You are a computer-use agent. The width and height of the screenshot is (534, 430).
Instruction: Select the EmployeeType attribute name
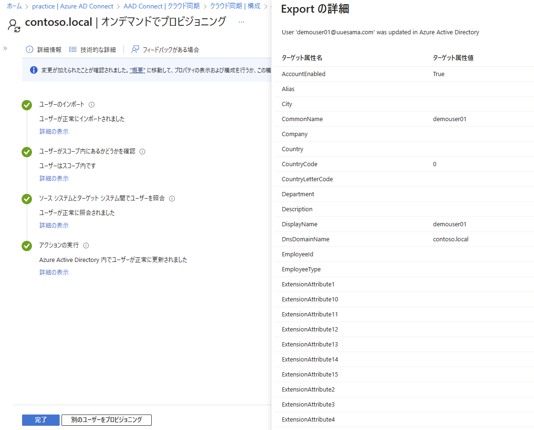click(x=301, y=269)
